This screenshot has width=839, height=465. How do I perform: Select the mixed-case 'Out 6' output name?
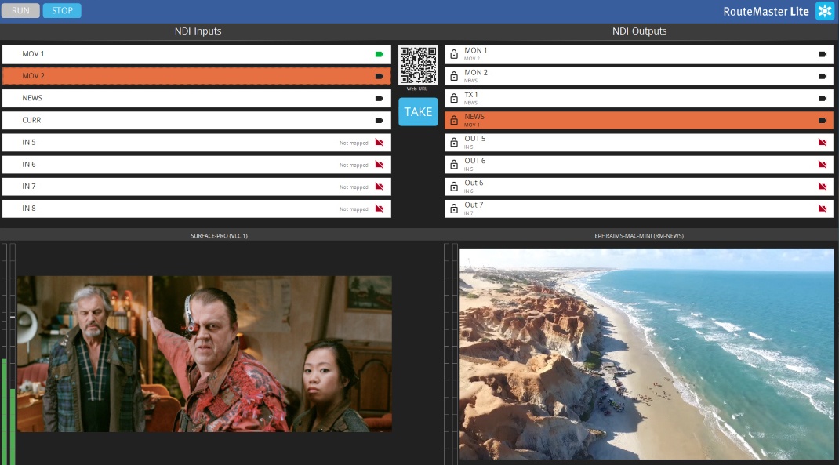tap(474, 183)
